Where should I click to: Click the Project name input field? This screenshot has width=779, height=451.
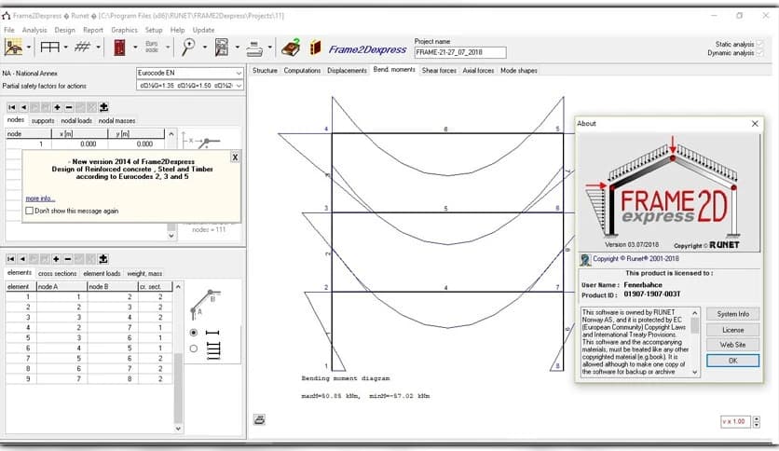(x=460, y=52)
